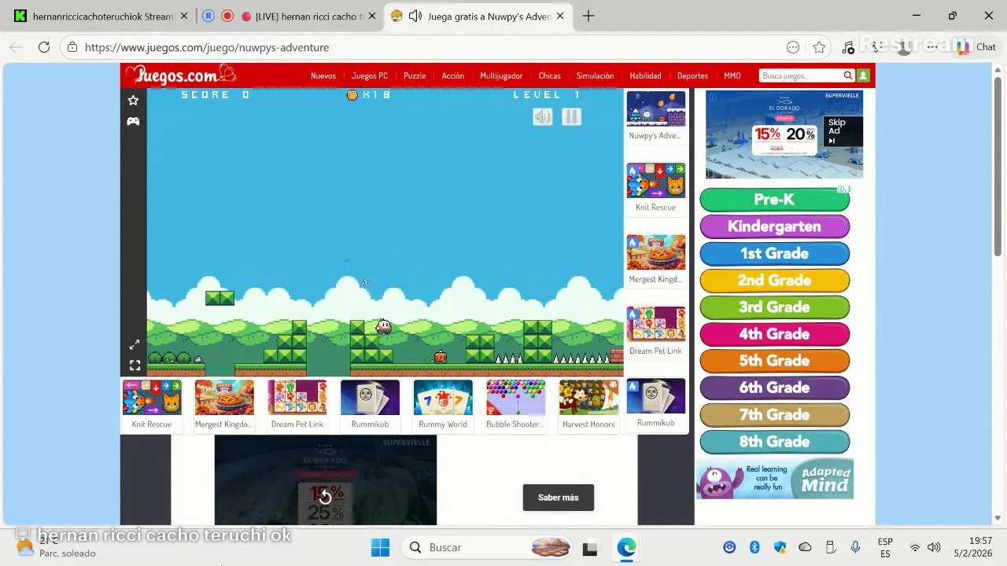
Task: Click the Saber más button
Action: [x=559, y=498]
